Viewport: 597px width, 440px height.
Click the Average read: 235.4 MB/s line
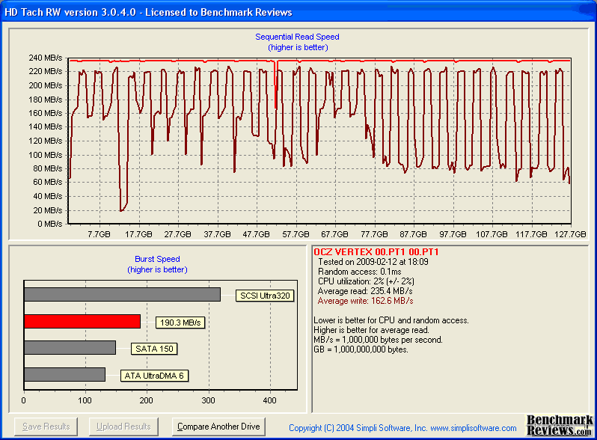(x=365, y=291)
